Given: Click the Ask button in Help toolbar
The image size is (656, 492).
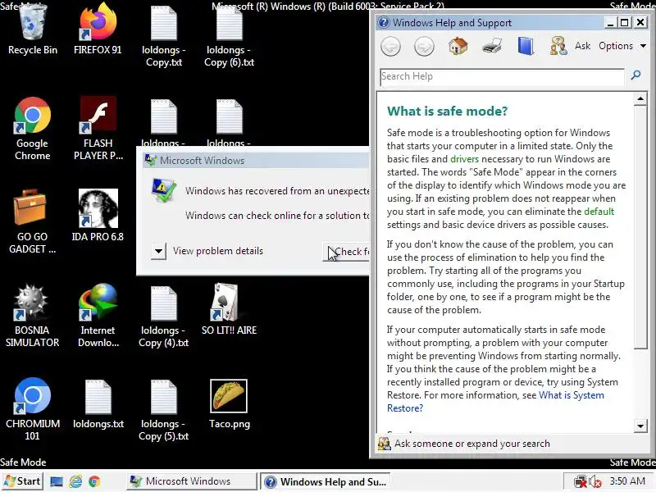Looking at the screenshot, I should pyautogui.click(x=570, y=46).
